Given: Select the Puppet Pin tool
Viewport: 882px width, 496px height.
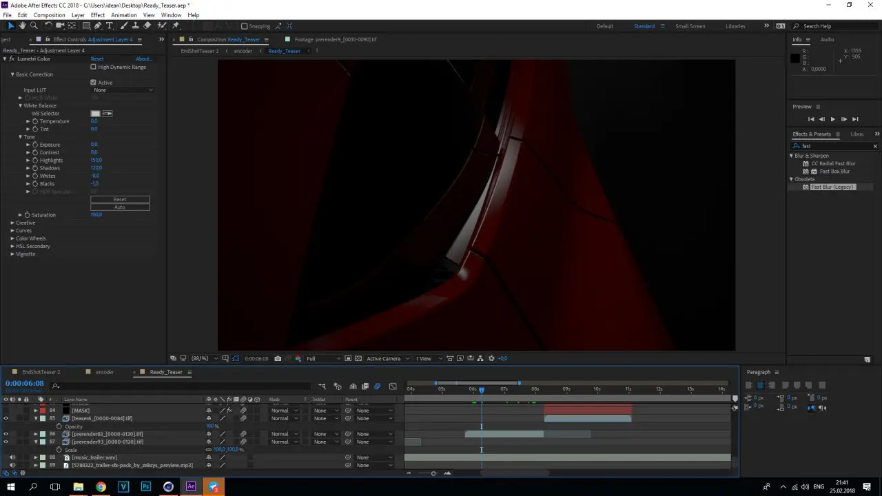Looking at the screenshot, I should pyautogui.click(x=176, y=25).
